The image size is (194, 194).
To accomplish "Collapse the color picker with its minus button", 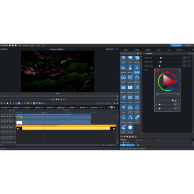I will (179, 70).
